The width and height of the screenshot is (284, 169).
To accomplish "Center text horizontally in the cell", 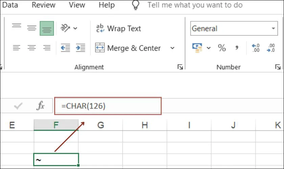I will click(x=32, y=48).
